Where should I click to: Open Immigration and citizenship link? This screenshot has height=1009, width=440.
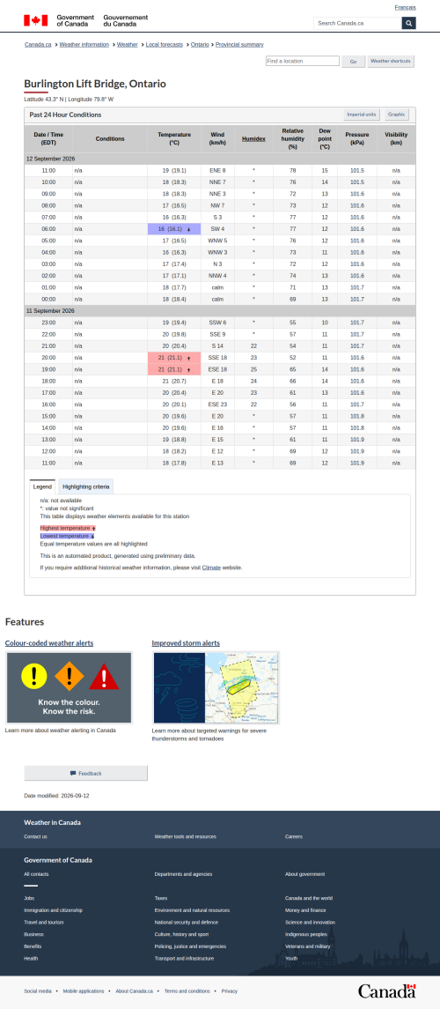coord(54,910)
